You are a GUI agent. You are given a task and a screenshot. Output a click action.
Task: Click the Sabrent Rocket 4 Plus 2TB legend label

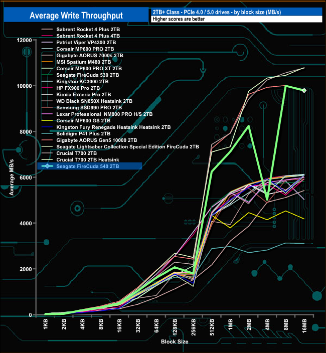[88, 29]
